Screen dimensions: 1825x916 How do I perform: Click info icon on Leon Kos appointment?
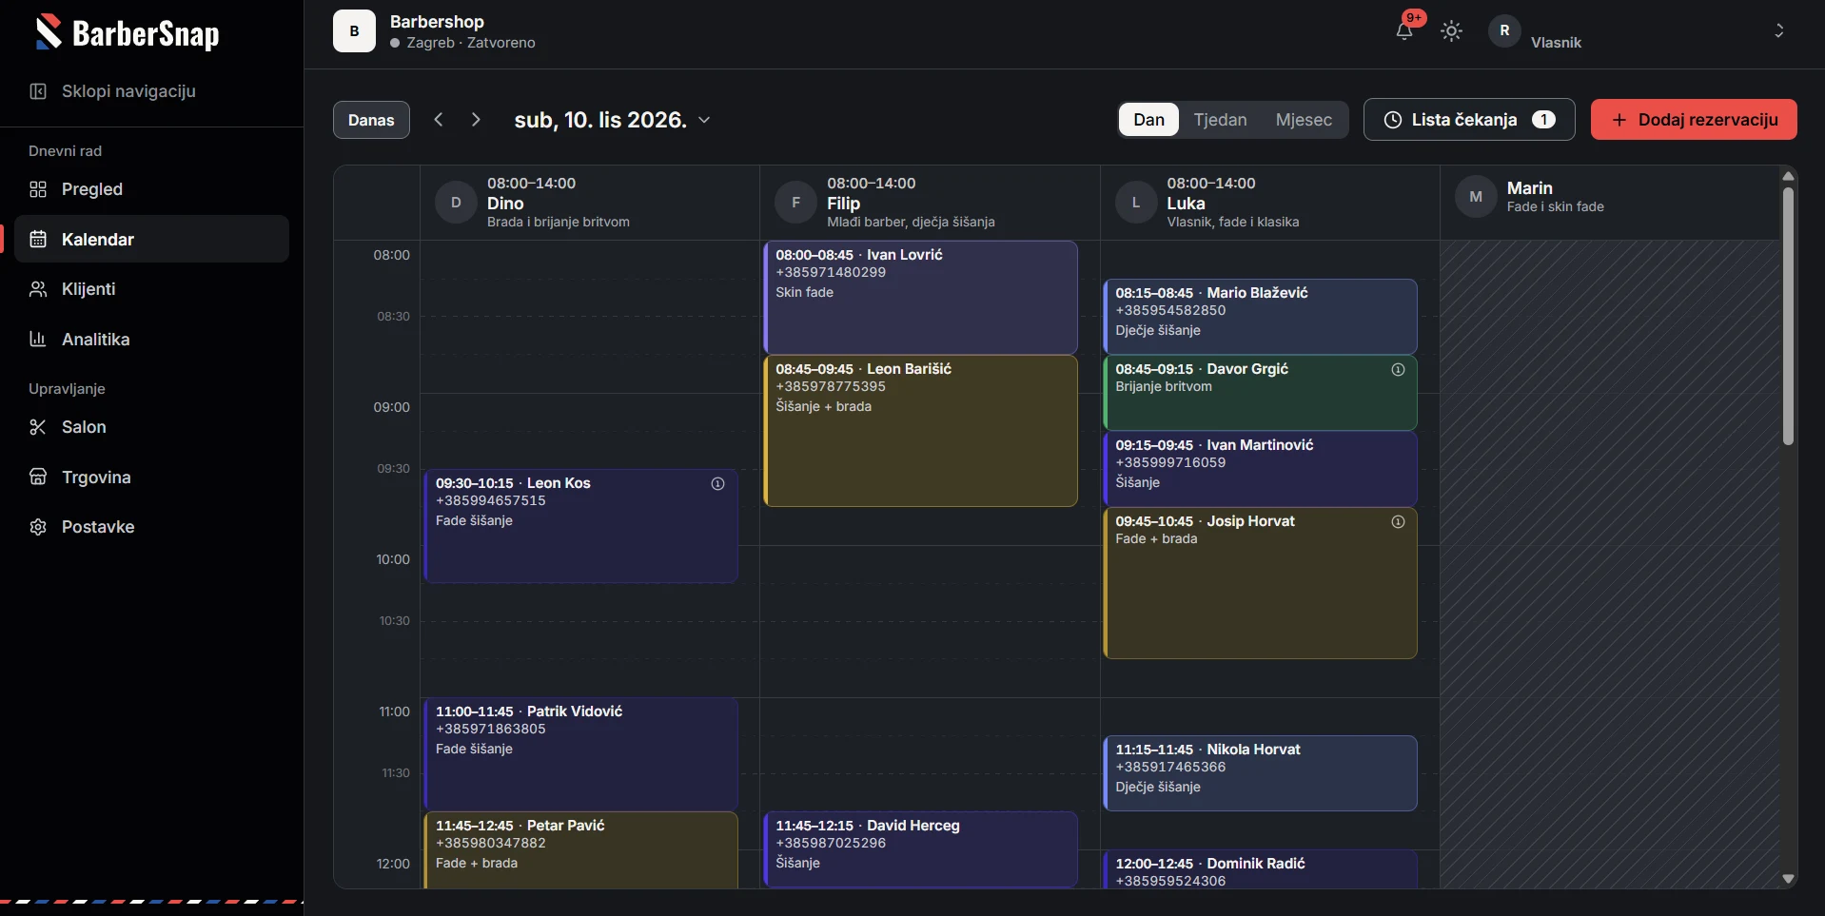[717, 483]
